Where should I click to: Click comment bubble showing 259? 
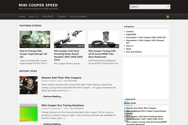click(81, 46)
